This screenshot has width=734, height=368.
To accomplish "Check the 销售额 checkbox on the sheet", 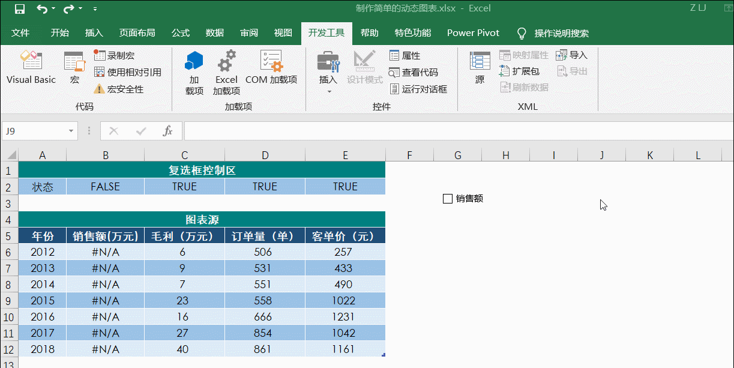I will tap(447, 198).
